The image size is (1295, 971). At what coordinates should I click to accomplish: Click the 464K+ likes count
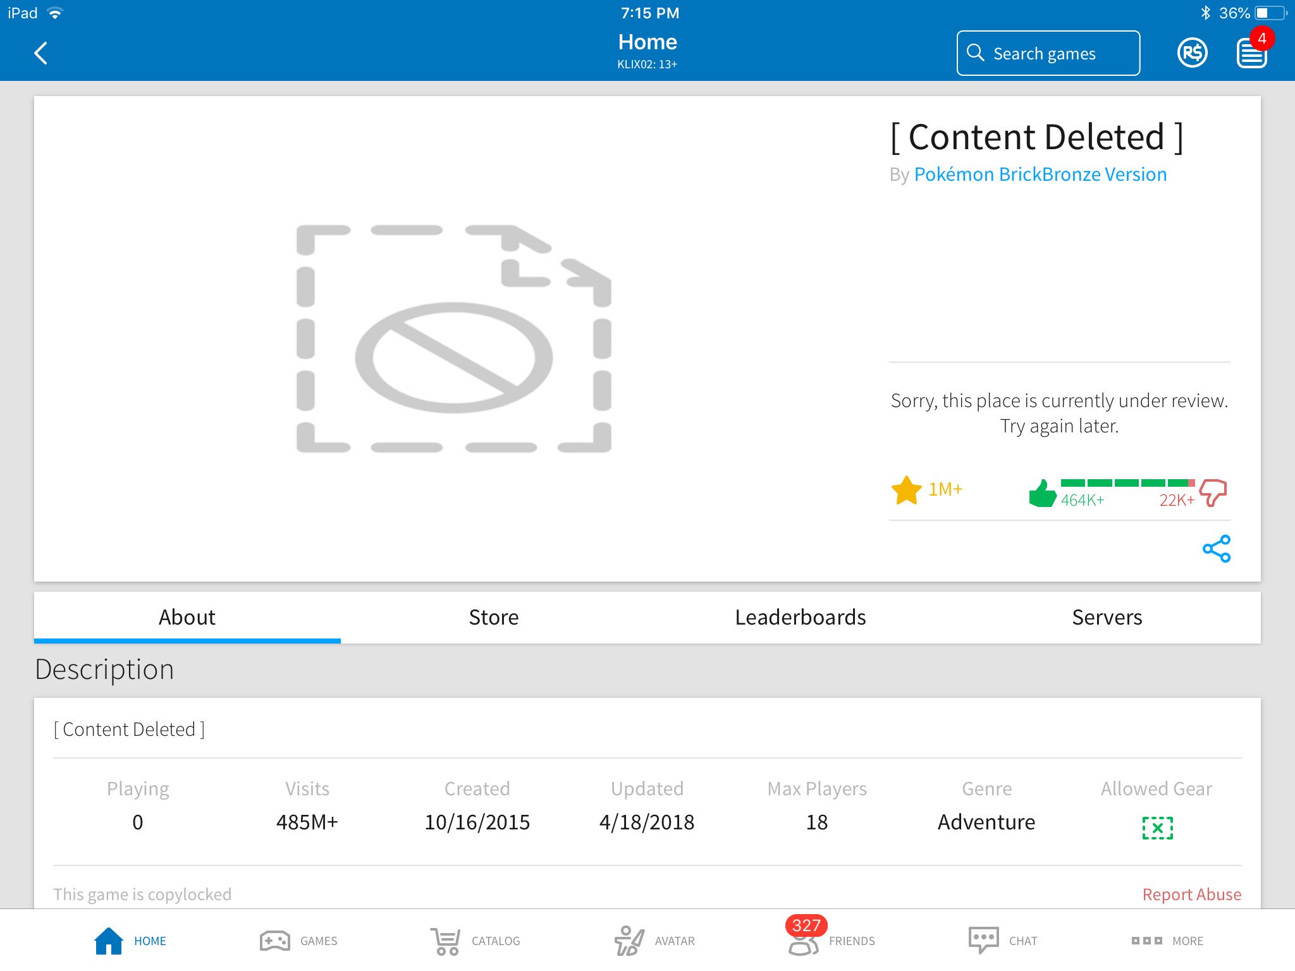(x=1083, y=500)
